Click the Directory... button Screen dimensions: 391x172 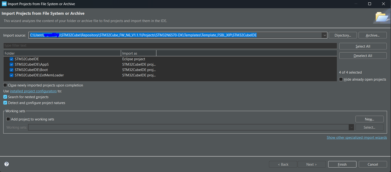(x=345, y=35)
